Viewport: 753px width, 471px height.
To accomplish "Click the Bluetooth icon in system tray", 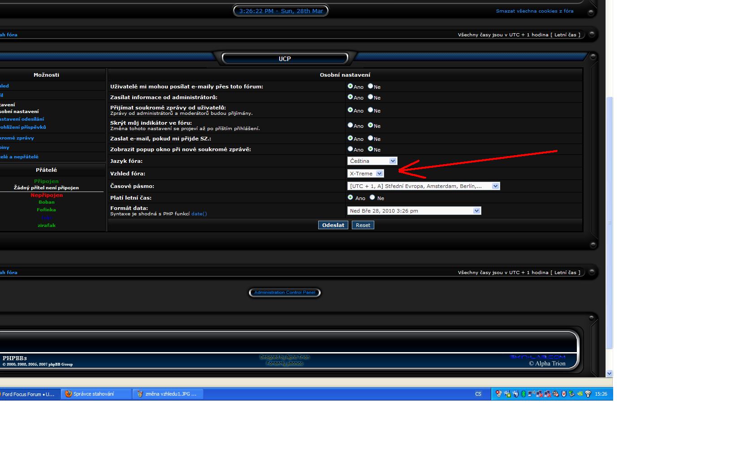I will point(523,394).
